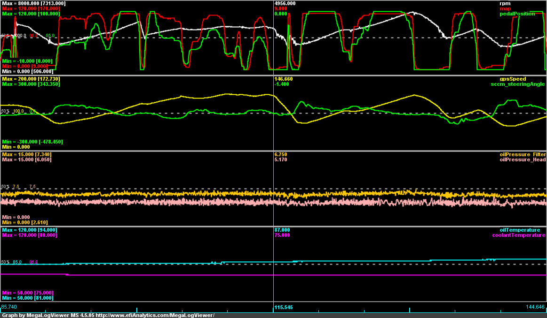
Task: Click the sccm_steeringAngle legend label
Action: (x=517, y=84)
